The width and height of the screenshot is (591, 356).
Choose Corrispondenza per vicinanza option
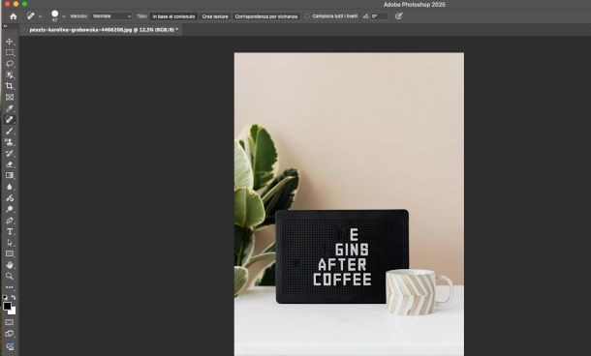click(x=266, y=16)
